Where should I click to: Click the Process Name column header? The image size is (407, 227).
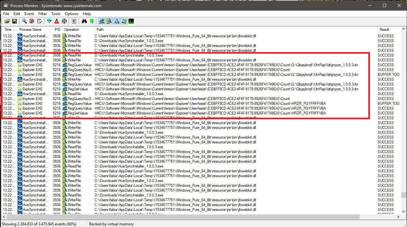point(34,30)
